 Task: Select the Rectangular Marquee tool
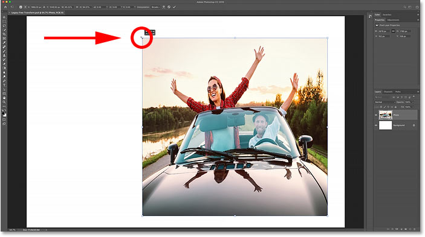click(4, 21)
